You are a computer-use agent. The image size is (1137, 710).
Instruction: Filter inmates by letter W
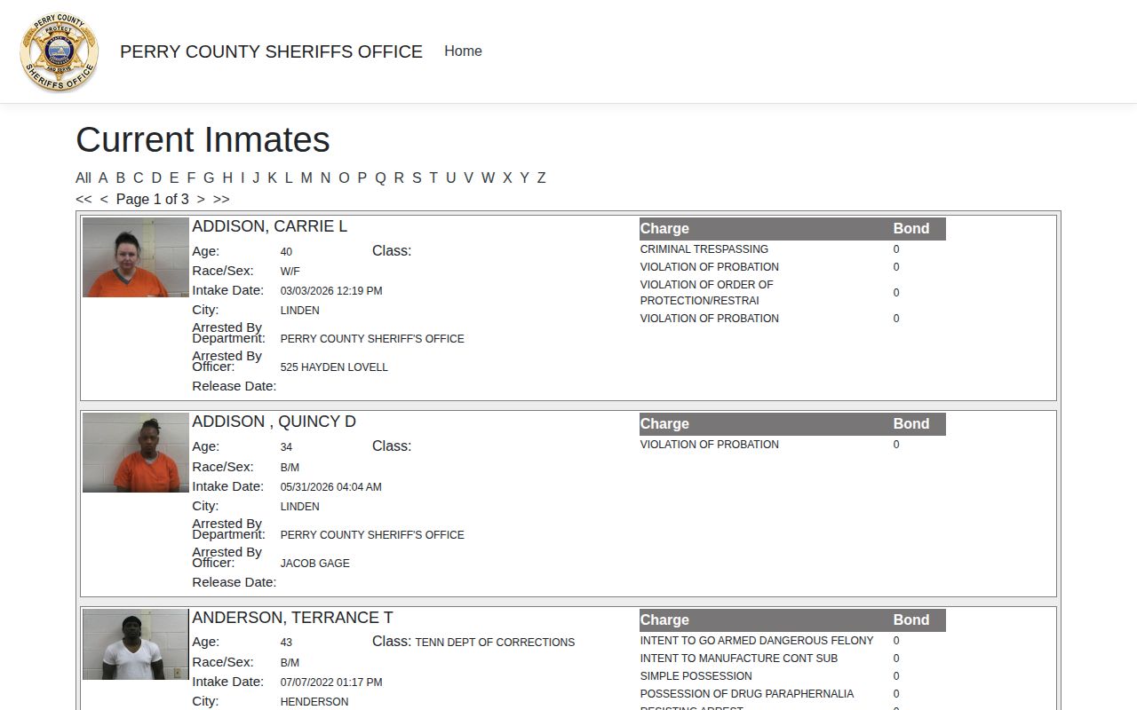point(488,177)
